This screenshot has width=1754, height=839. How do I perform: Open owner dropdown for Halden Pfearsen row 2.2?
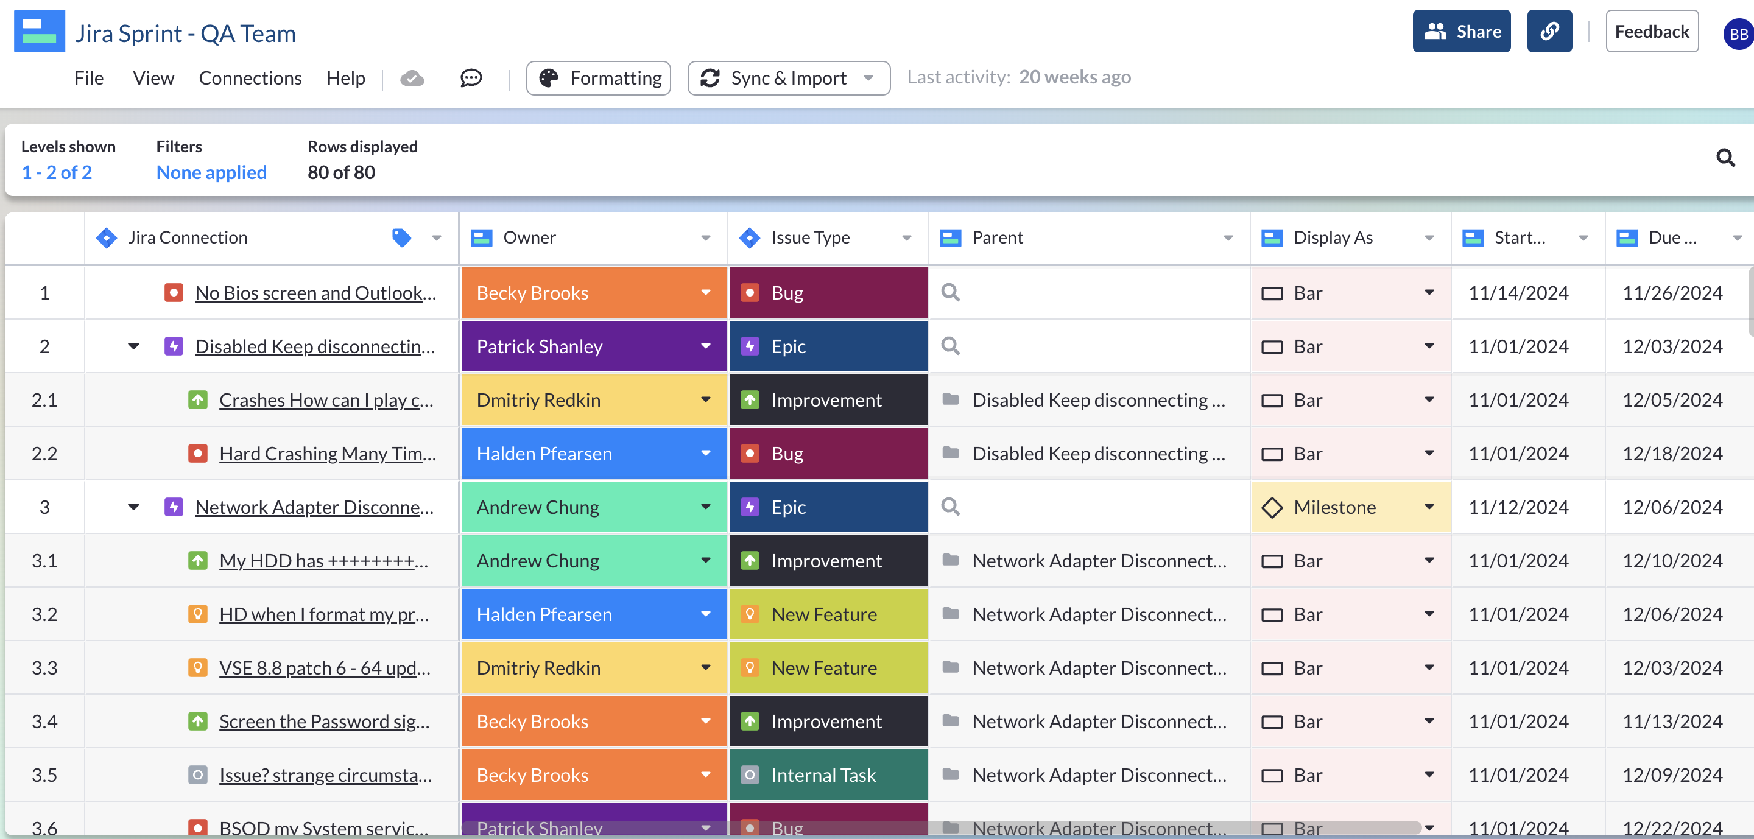coord(705,453)
